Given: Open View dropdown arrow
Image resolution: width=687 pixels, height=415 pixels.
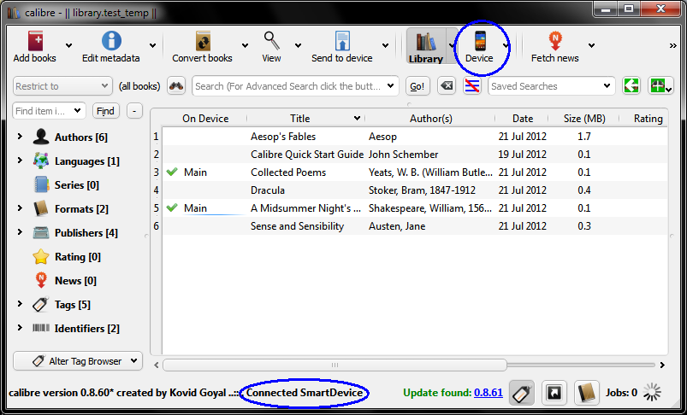Looking at the screenshot, I should tap(298, 45).
